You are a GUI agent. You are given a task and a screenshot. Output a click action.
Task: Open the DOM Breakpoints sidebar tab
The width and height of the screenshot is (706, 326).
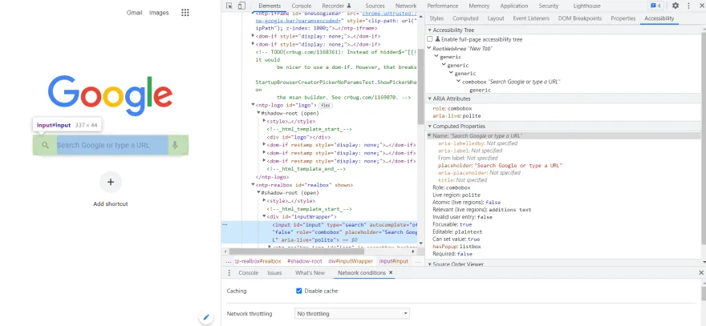[x=579, y=18]
